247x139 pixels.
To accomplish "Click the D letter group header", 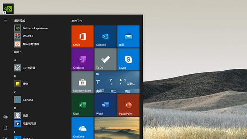I will [x=15, y=108].
